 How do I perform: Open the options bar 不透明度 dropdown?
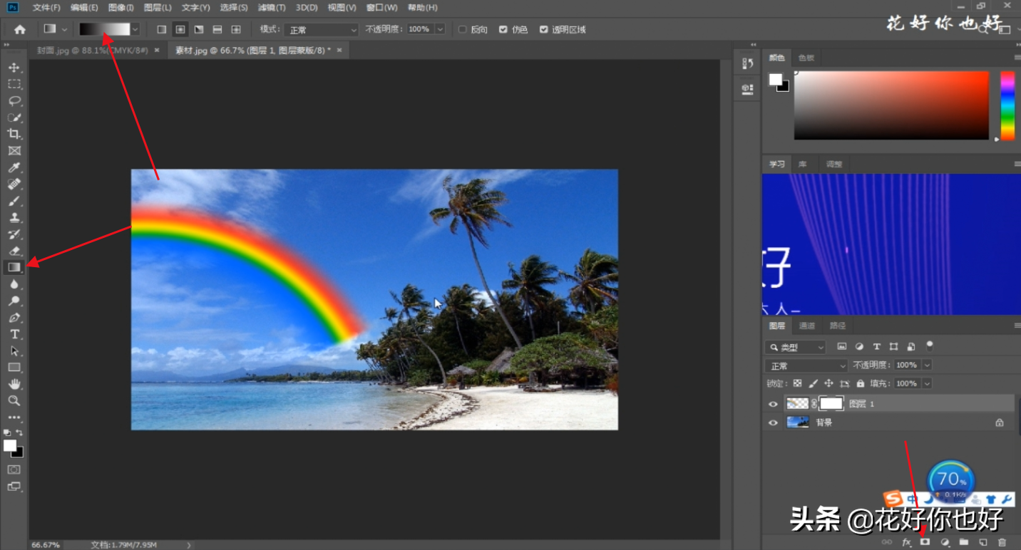click(440, 29)
